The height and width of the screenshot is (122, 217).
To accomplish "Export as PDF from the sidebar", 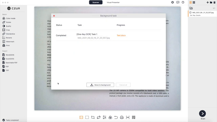I will [6, 67].
